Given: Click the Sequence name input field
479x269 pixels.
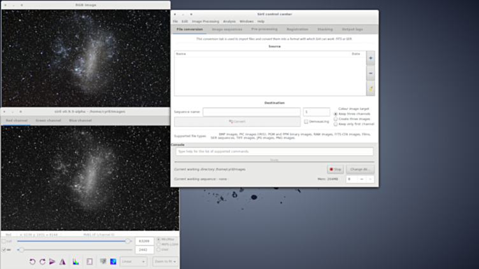Looking at the screenshot, I should 251,112.
